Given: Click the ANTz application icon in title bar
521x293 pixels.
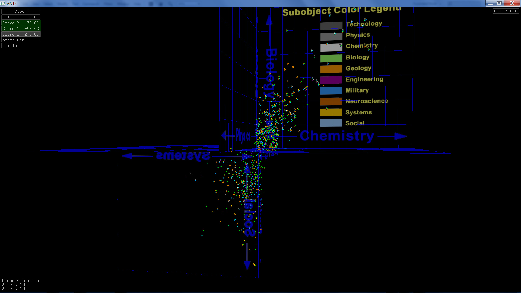Looking at the screenshot, I should [x=3, y=4].
